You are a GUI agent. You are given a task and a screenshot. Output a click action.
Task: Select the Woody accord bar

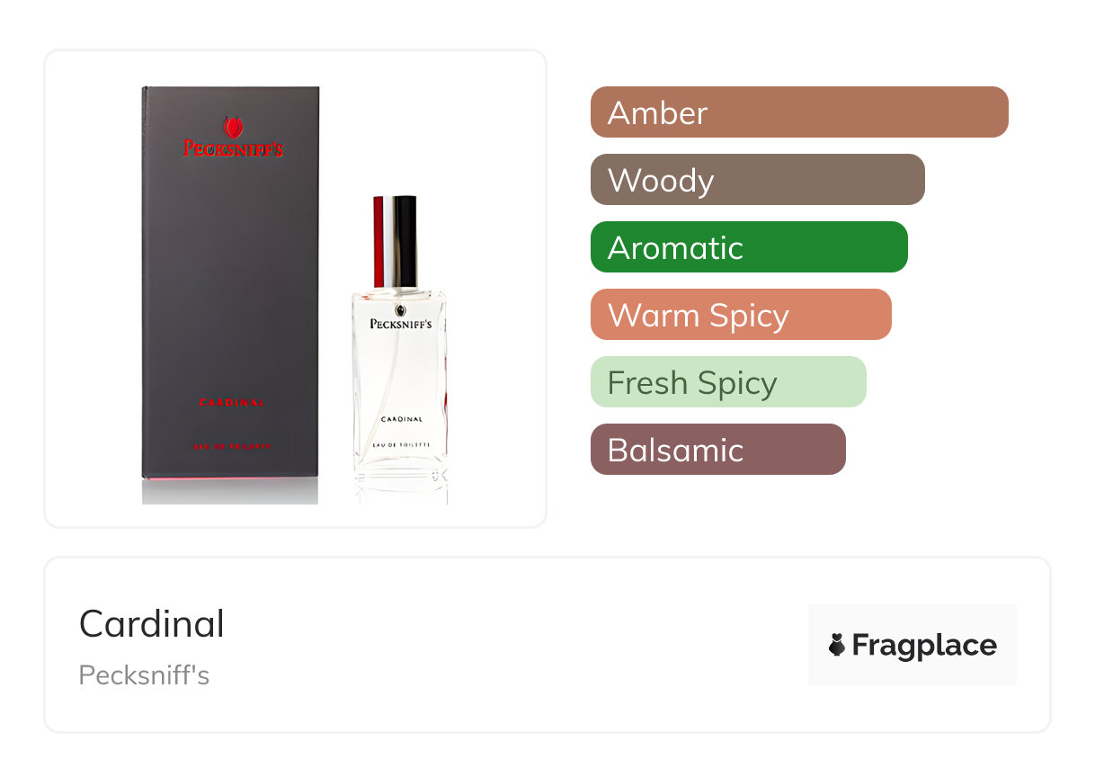758,180
